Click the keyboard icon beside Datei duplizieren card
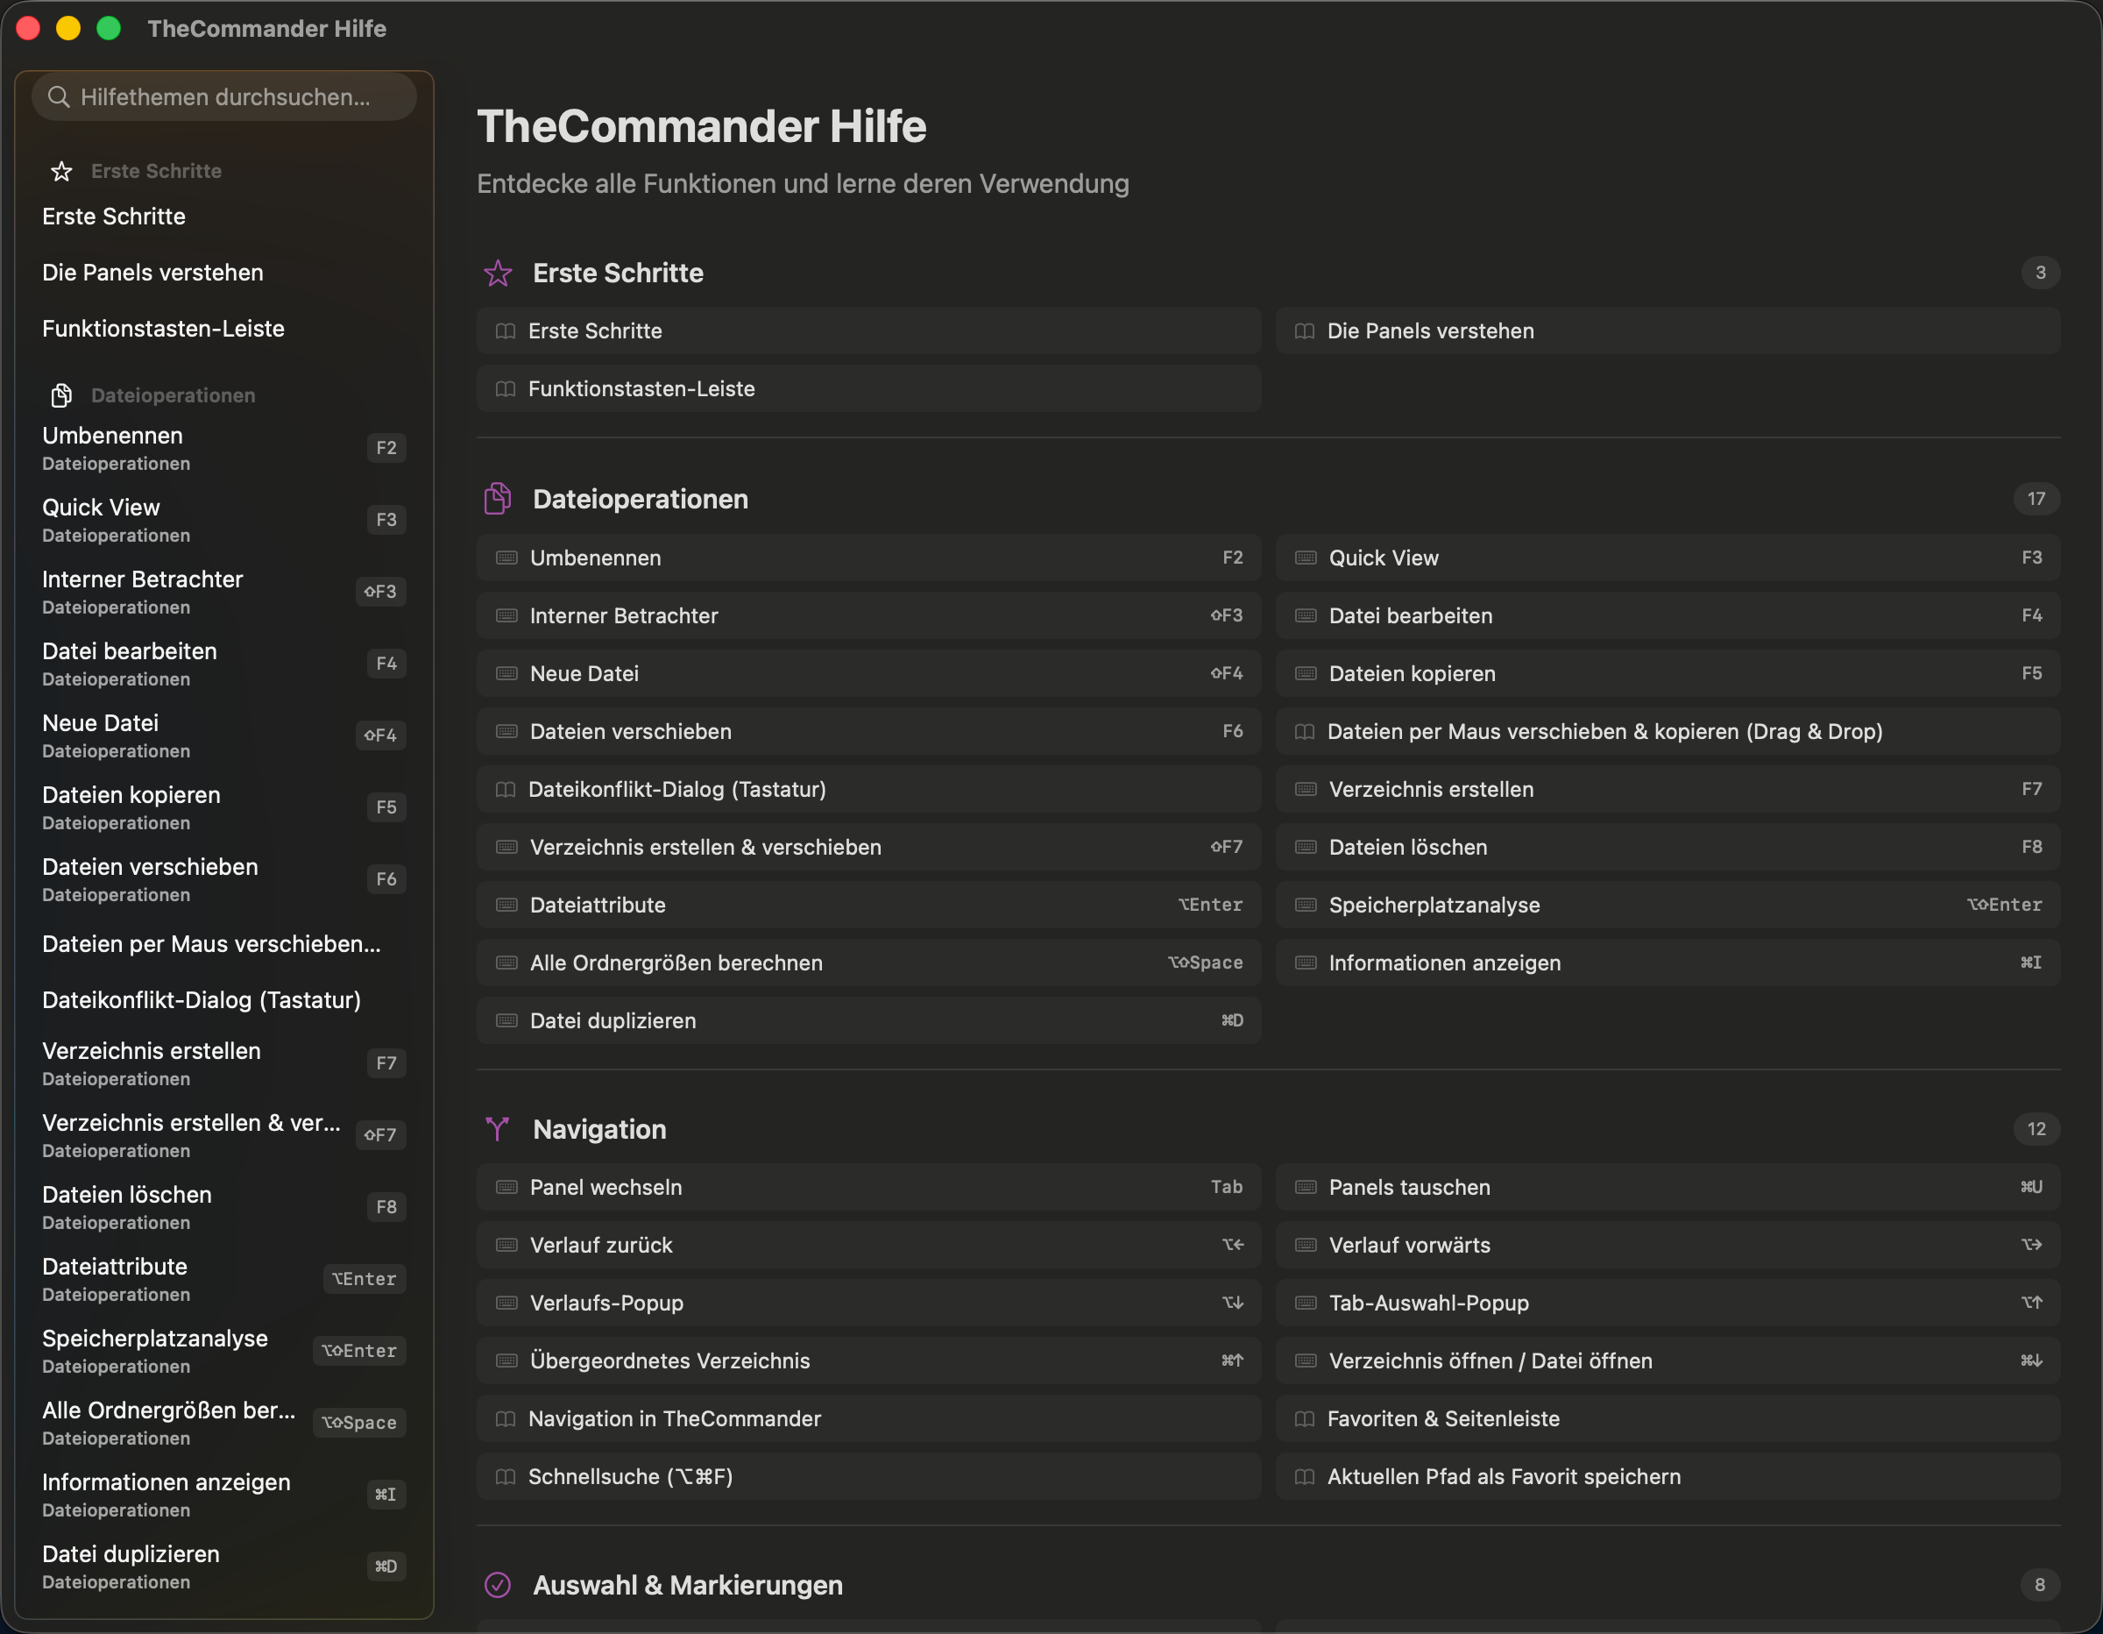This screenshot has width=2103, height=1634. [506, 1020]
